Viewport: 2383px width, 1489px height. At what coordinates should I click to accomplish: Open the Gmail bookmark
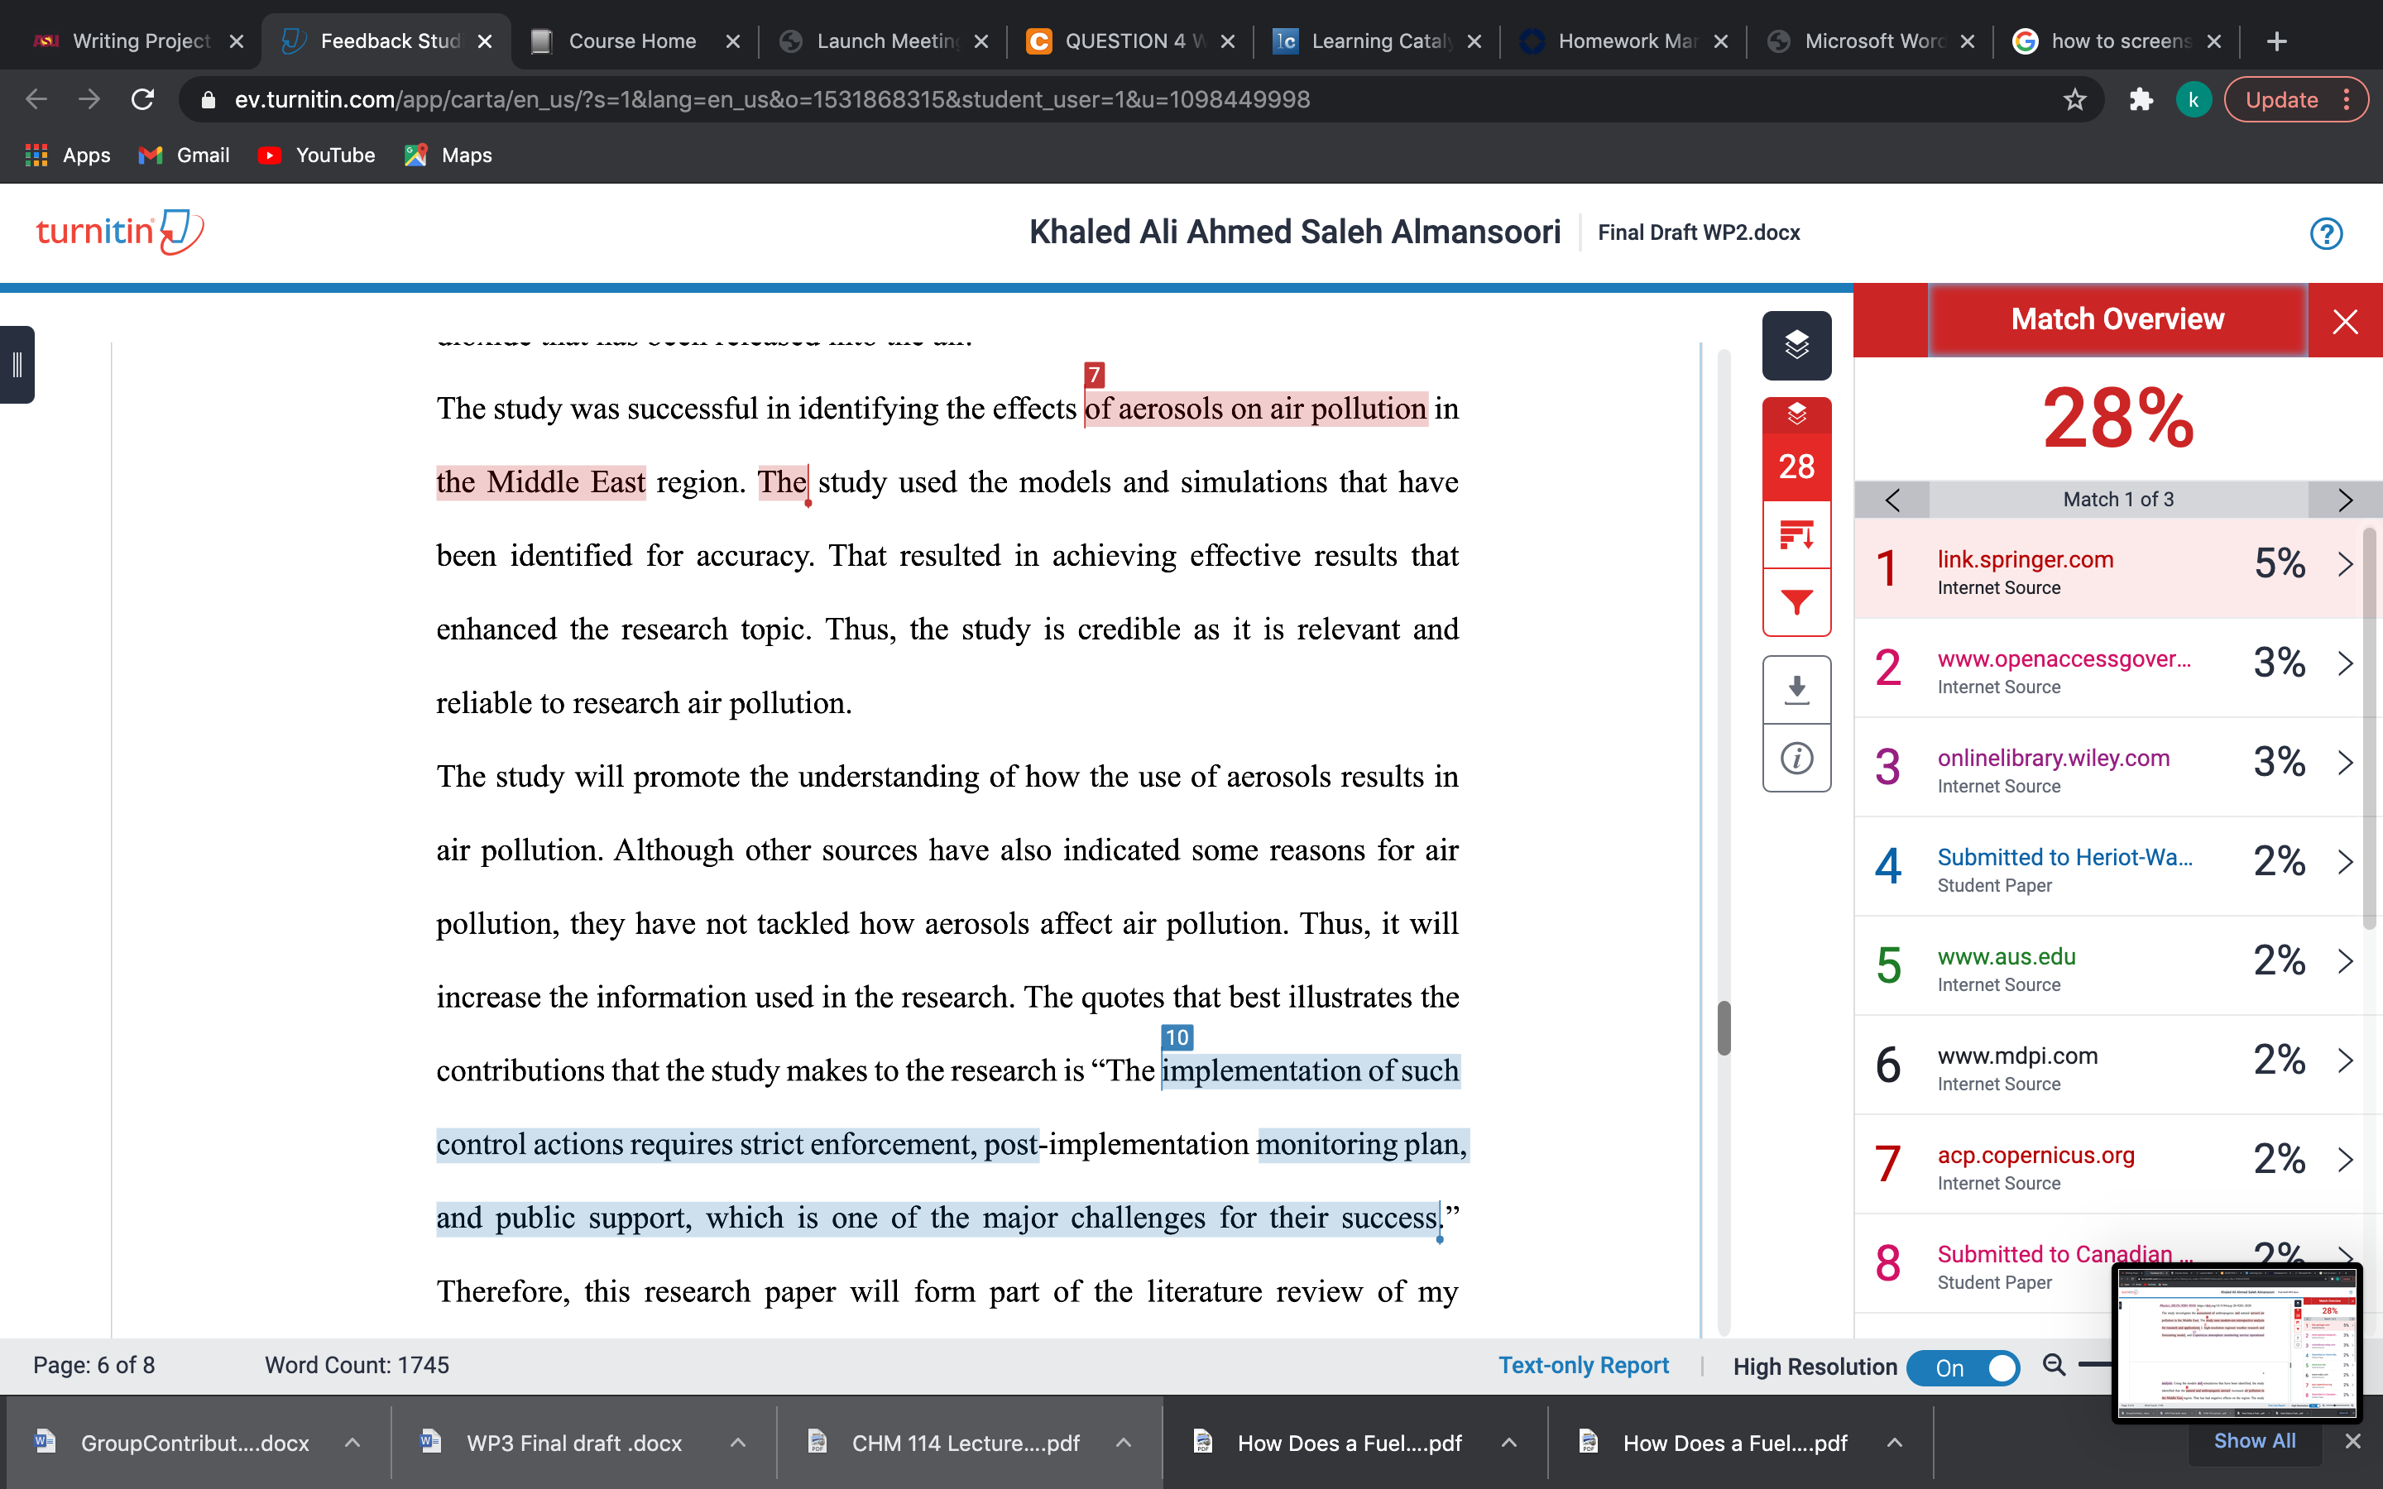(x=185, y=155)
